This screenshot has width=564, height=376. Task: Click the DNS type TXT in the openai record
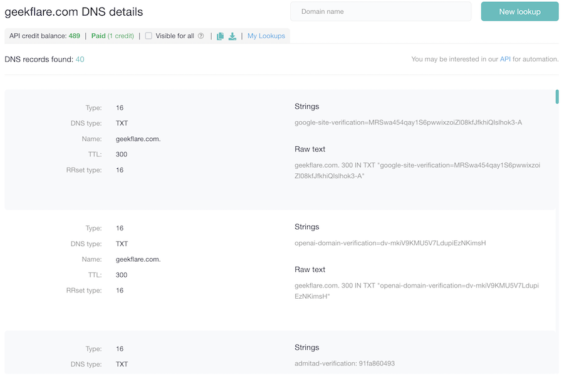(122, 244)
